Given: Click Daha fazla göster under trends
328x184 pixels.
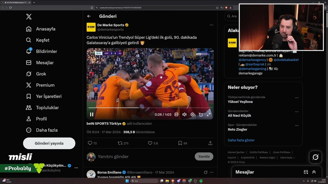Looking at the screenshot, I should coord(241,140).
